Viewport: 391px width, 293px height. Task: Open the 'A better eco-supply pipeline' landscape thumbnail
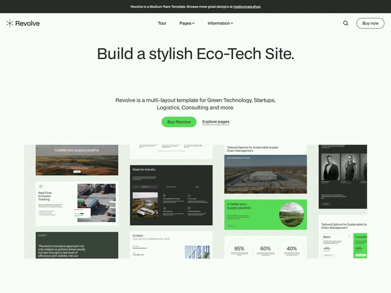tap(77, 160)
